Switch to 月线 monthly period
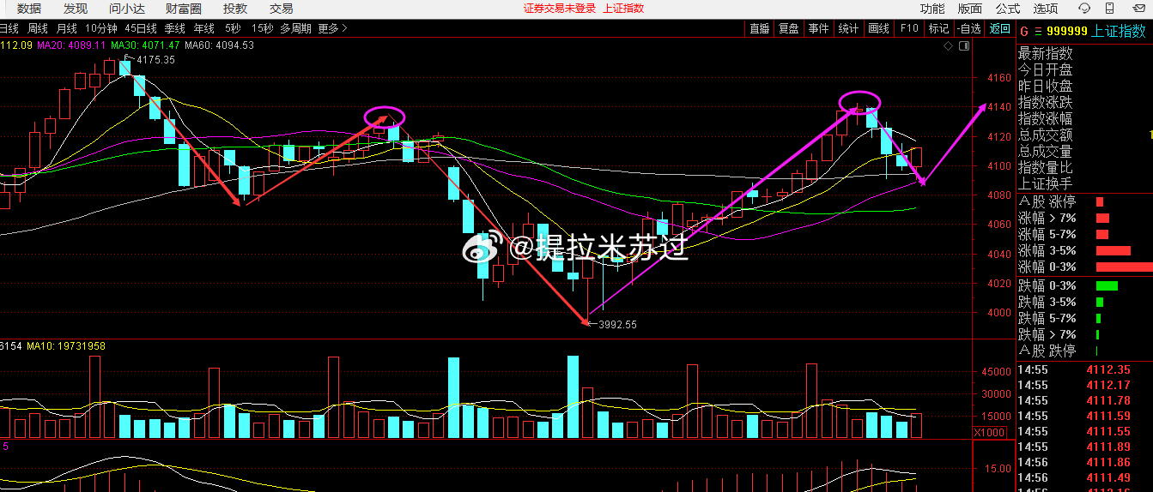 [67, 28]
